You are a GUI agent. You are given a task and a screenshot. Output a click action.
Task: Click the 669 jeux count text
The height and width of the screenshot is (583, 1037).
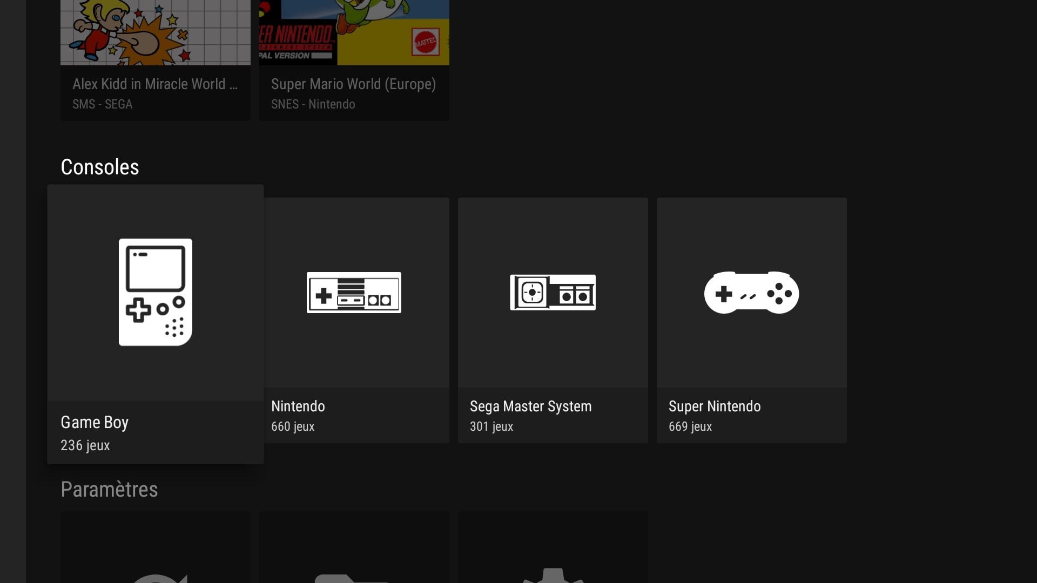[x=690, y=426]
